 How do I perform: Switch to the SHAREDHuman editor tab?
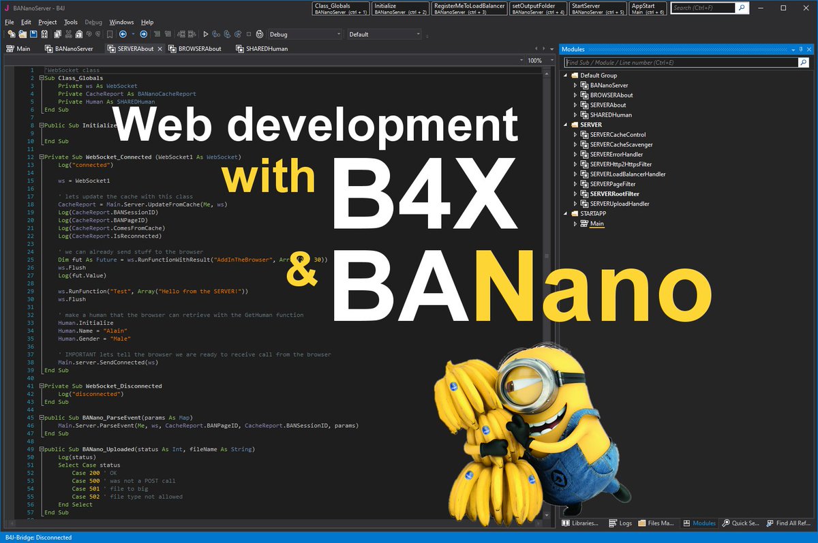[x=262, y=49]
